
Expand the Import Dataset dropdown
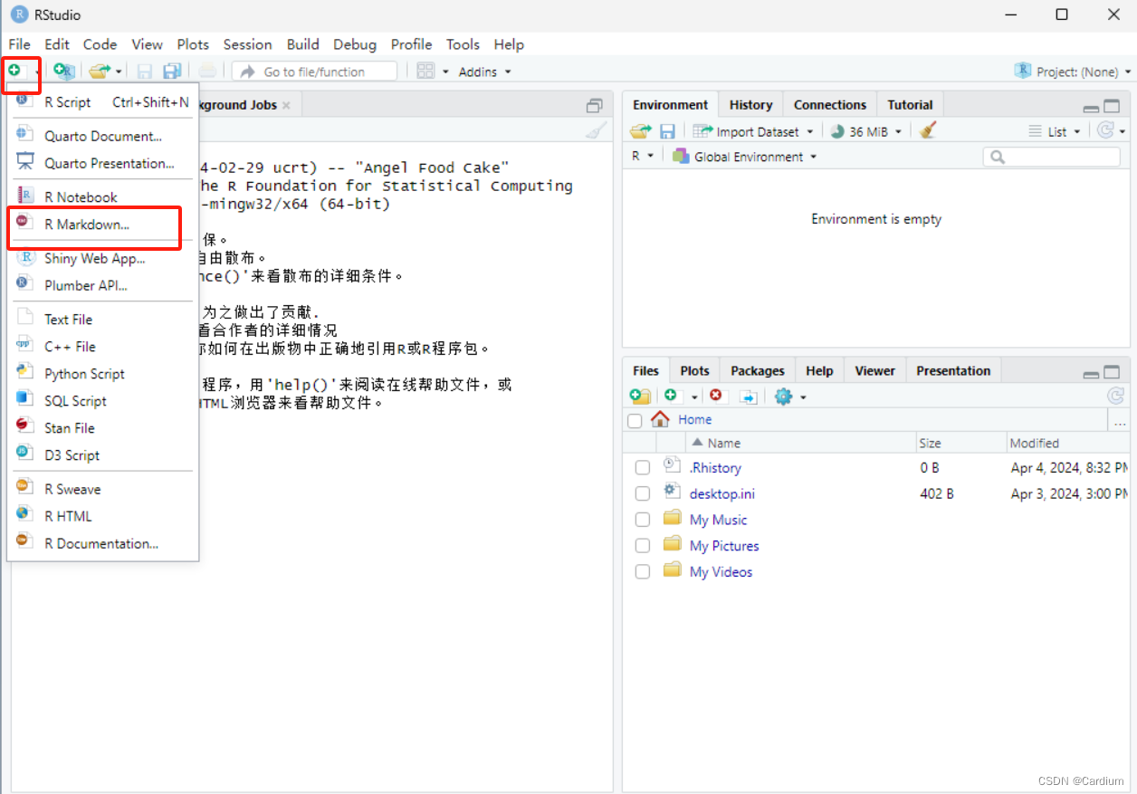(754, 131)
